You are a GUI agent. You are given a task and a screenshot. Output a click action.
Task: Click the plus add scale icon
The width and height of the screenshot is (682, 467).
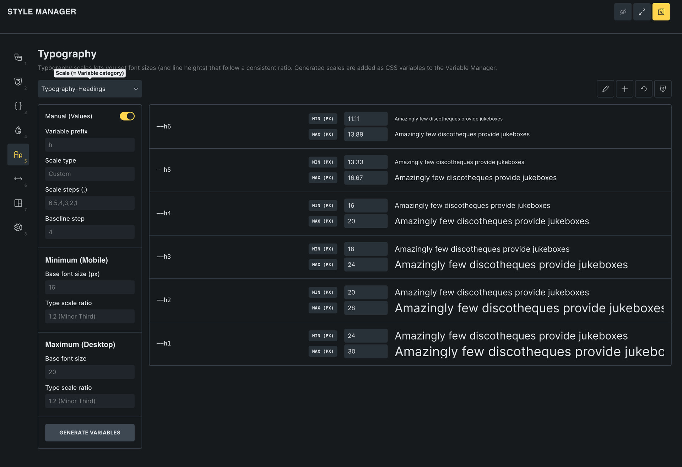pyautogui.click(x=624, y=89)
